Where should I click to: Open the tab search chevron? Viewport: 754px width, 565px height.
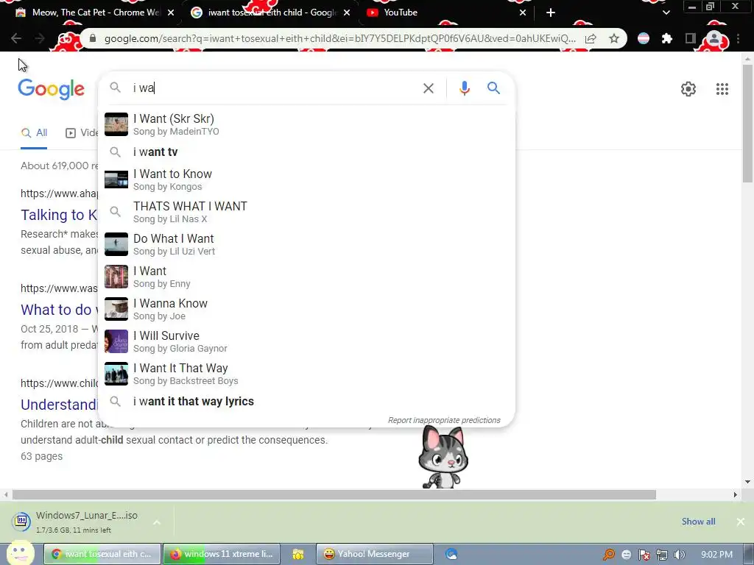point(666,13)
